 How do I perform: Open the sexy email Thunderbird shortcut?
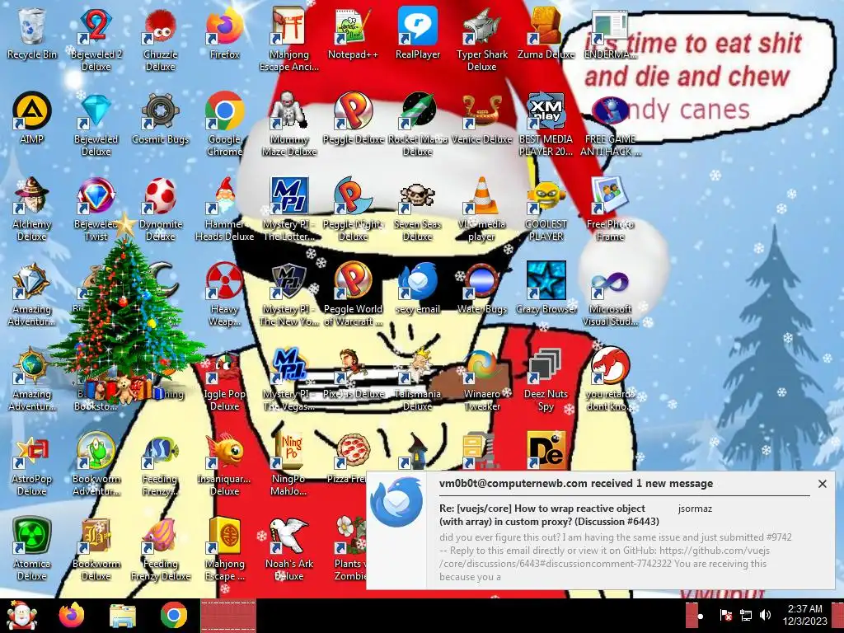[418, 288]
